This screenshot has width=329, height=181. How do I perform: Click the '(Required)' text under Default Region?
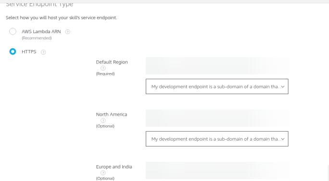pos(105,74)
